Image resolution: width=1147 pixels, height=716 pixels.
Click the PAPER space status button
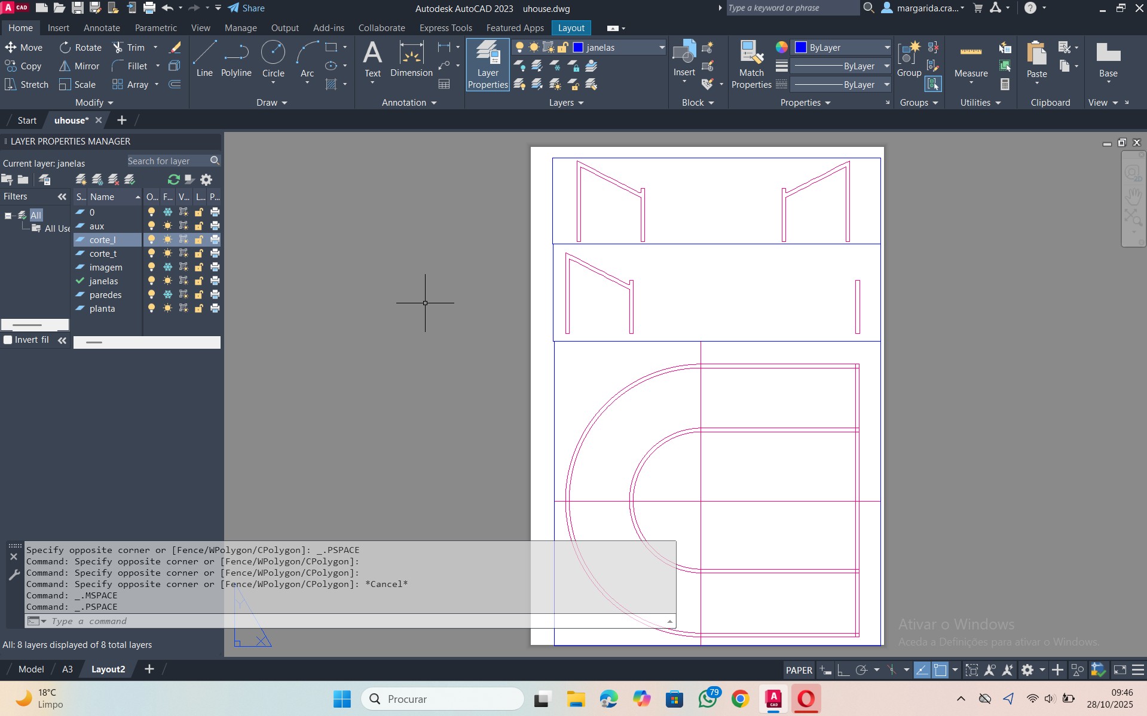(x=799, y=670)
